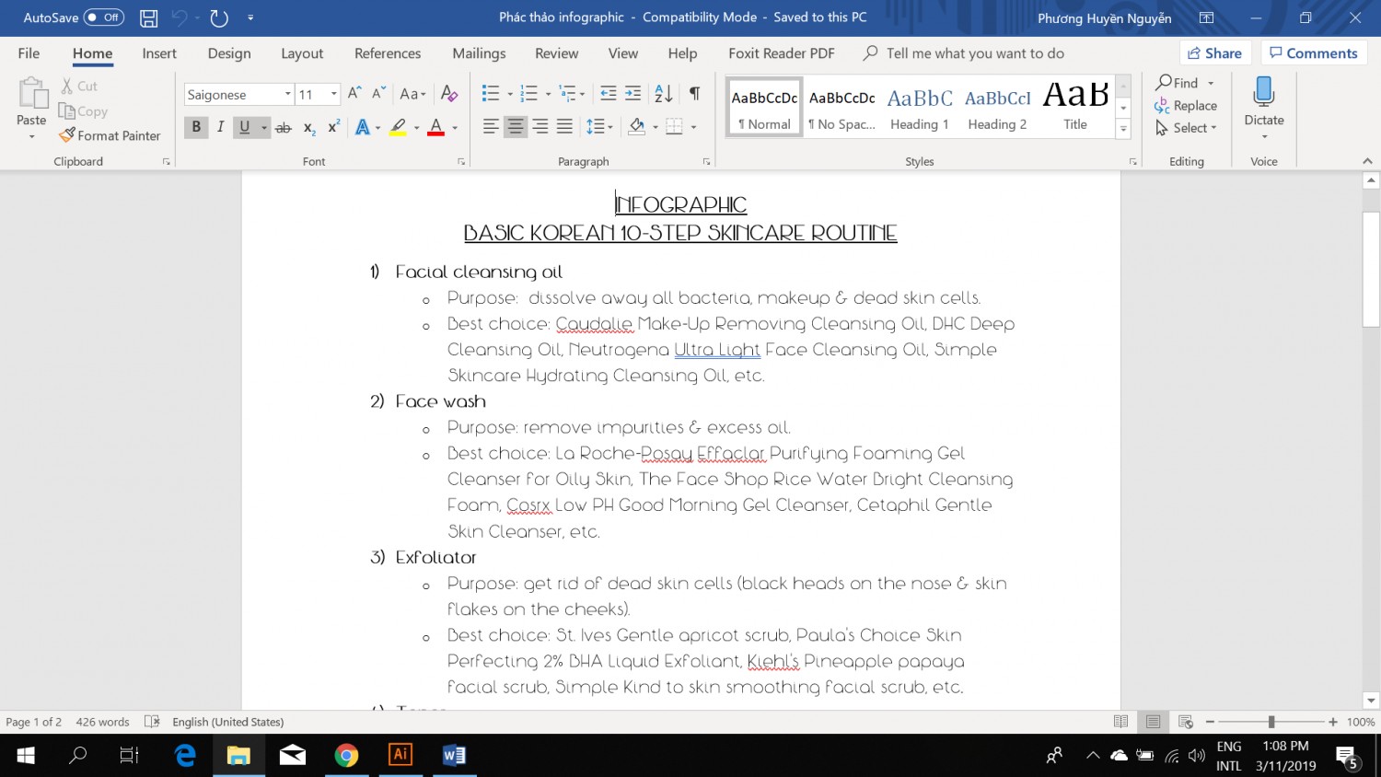Clear all formatting from text
Image resolution: width=1381 pixels, height=777 pixels.
449,94
